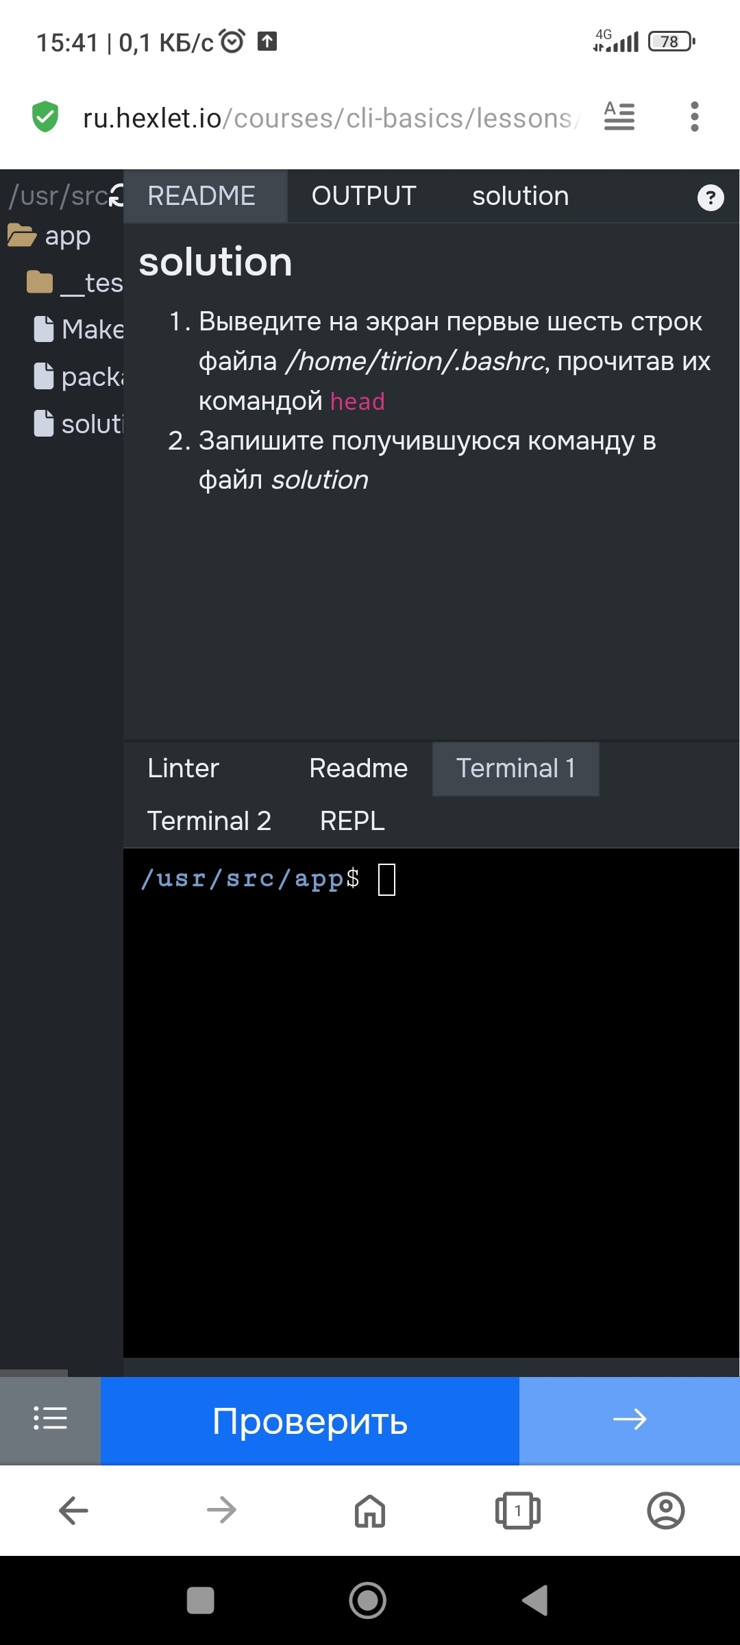Image resolution: width=740 pixels, height=1645 pixels.
Task: Open the solution editor tab
Action: pyautogui.click(x=520, y=197)
